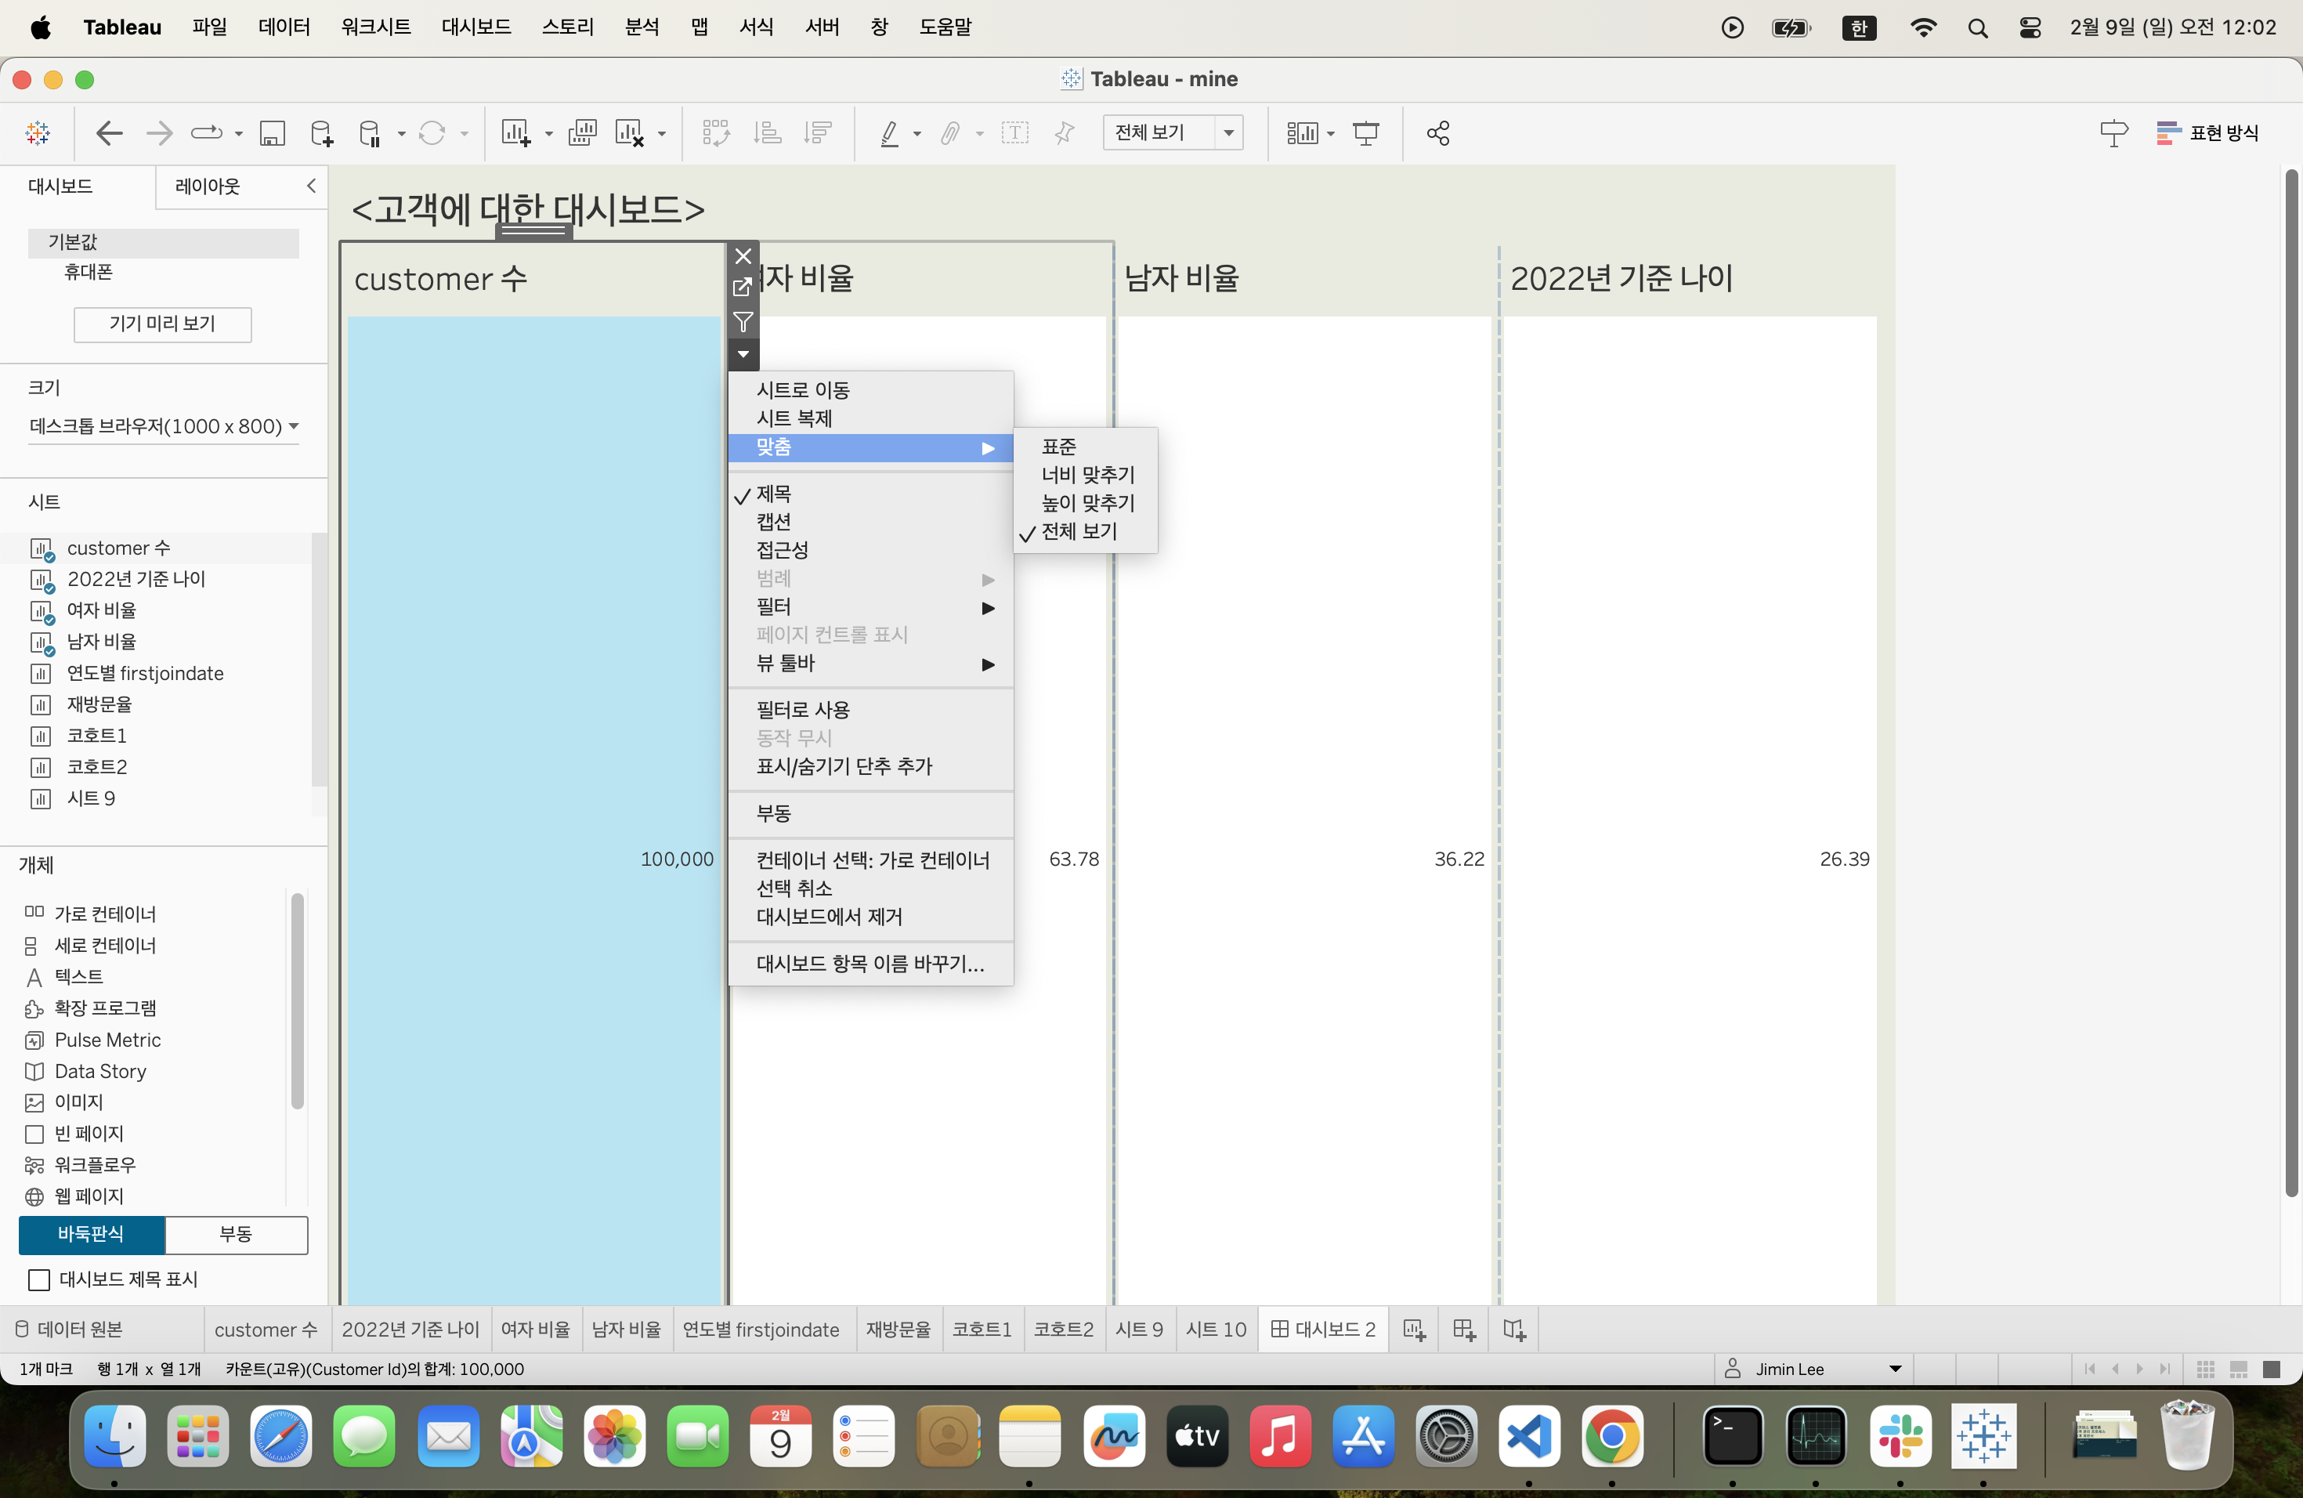Collapse the side pane with chevron
2303x1498 pixels.
click(311, 186)
